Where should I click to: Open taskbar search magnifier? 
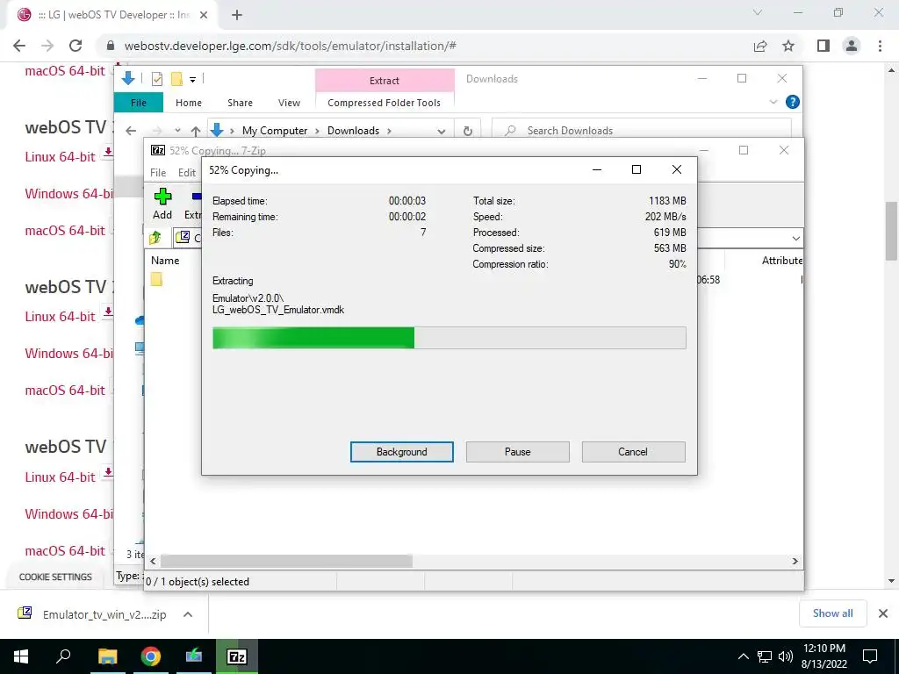click(x=63, y=656)
